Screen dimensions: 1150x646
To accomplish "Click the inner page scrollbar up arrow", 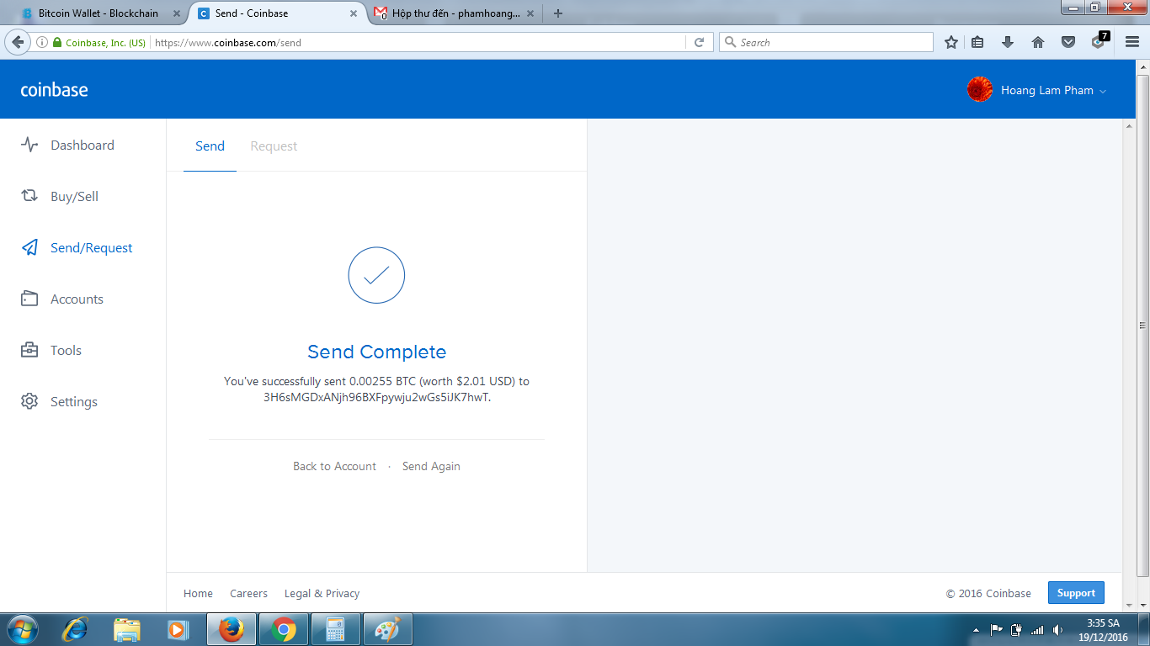I will 1129,125.
